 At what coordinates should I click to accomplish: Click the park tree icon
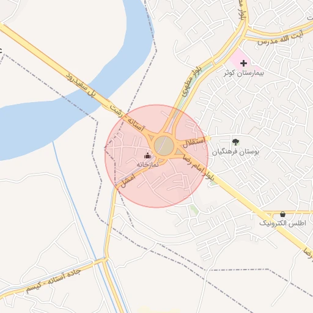(x=235, y=142)
